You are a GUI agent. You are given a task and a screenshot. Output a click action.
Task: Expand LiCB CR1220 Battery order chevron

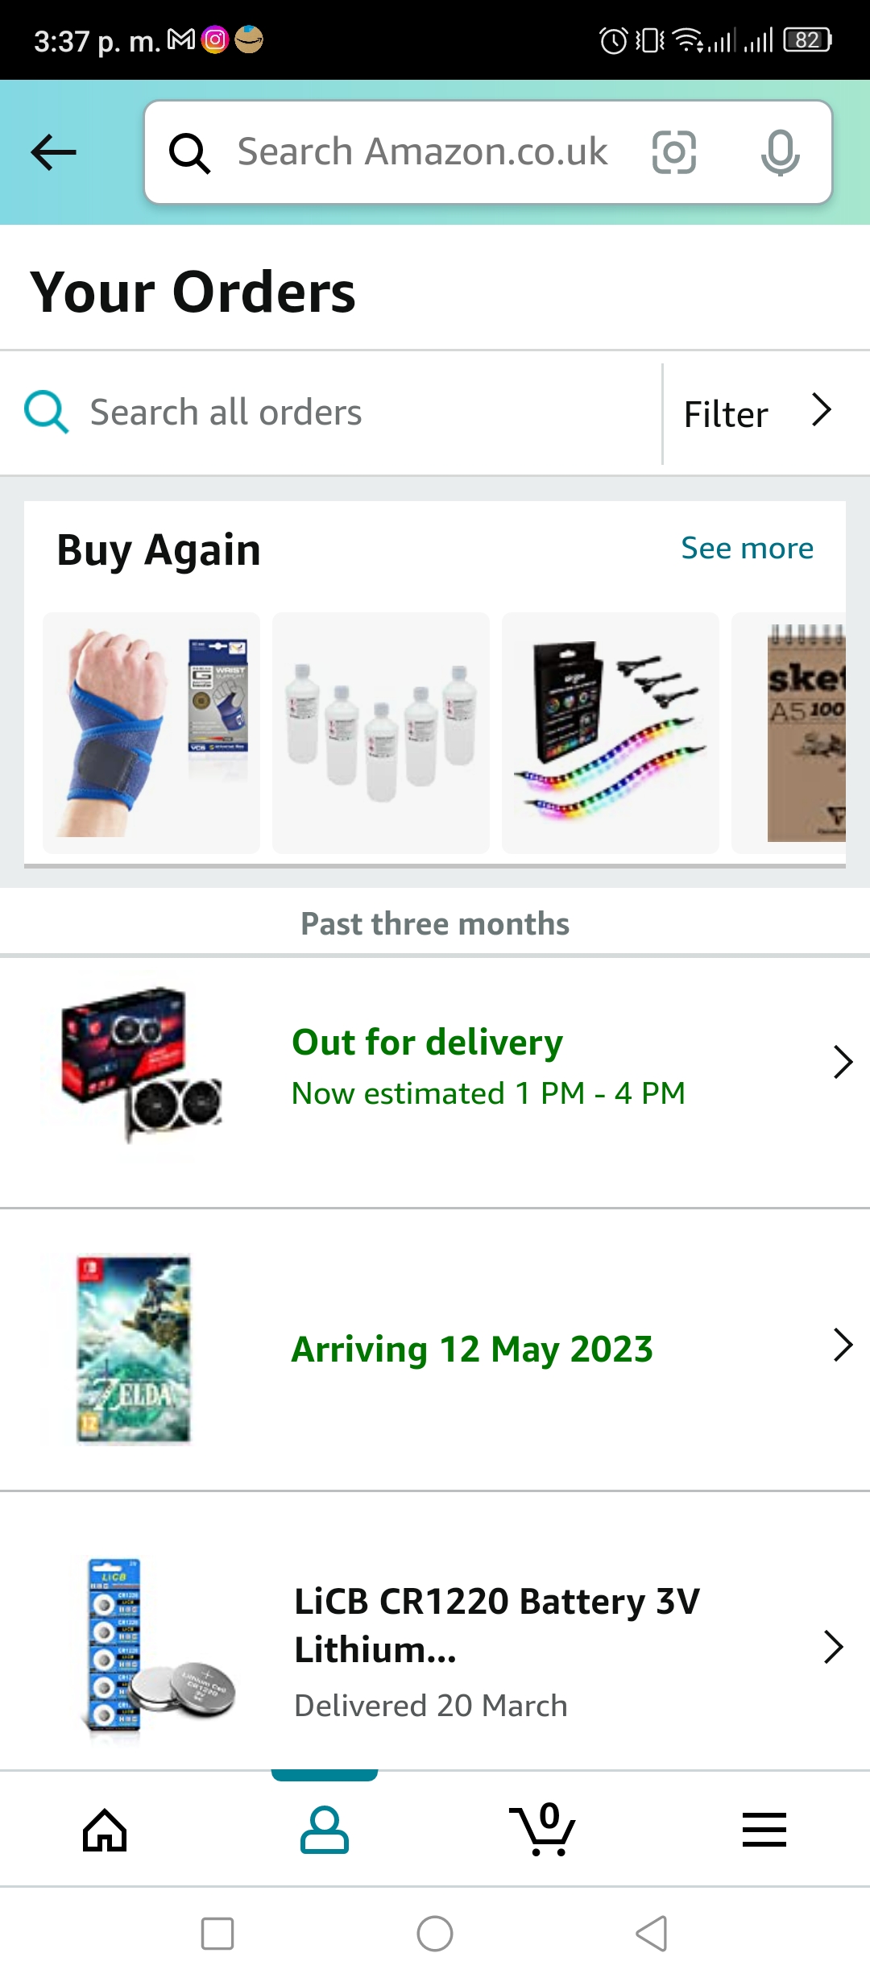coord(834,1647)
